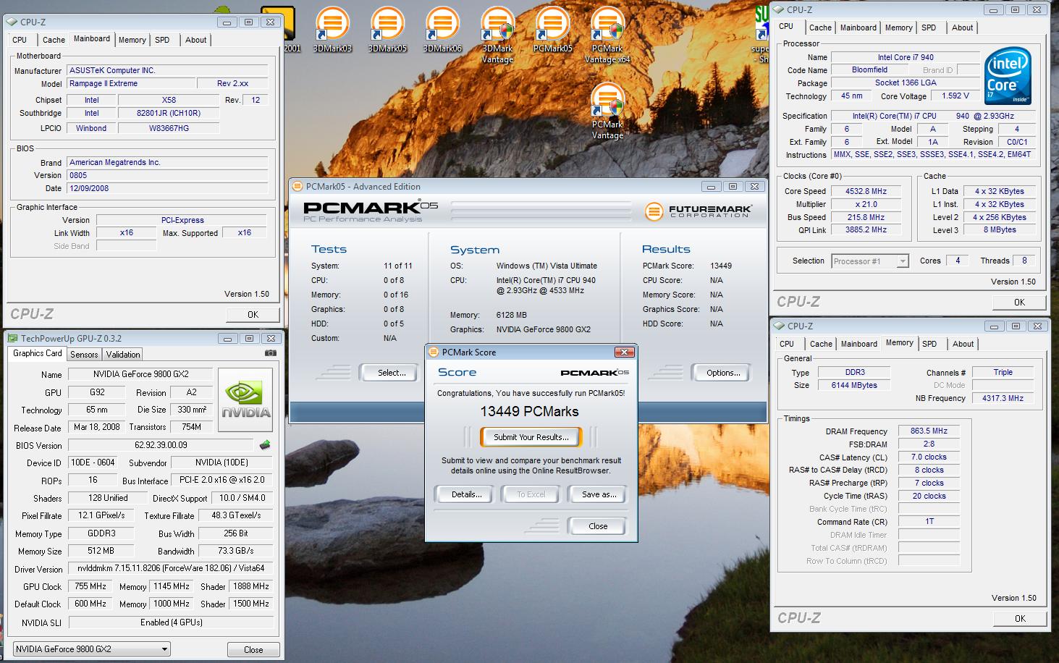Open the PCMark Vantage x64 desktop shortcut

coord(607,35)
